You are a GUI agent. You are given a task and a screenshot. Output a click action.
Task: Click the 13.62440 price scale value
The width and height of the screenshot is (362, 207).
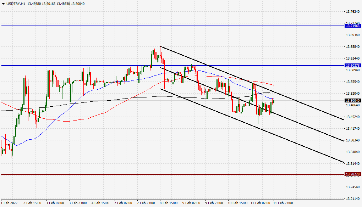click(x=353, y=58)
